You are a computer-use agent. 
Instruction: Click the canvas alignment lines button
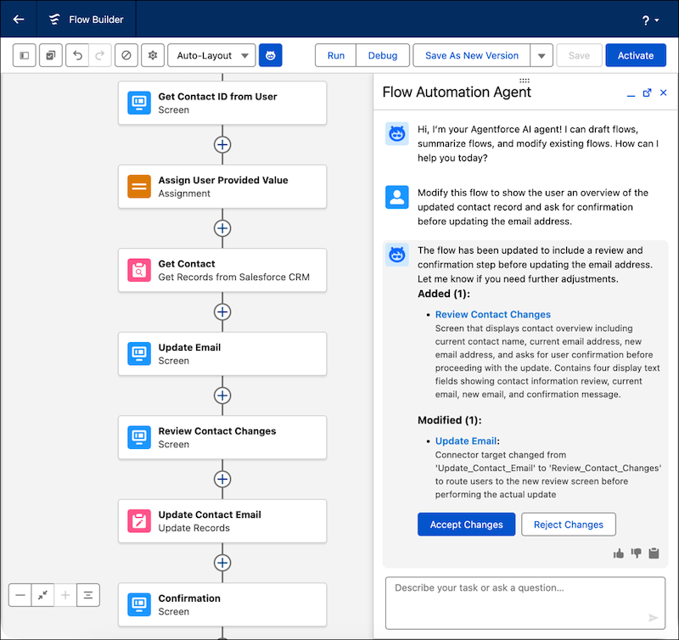tap(88, 595)
